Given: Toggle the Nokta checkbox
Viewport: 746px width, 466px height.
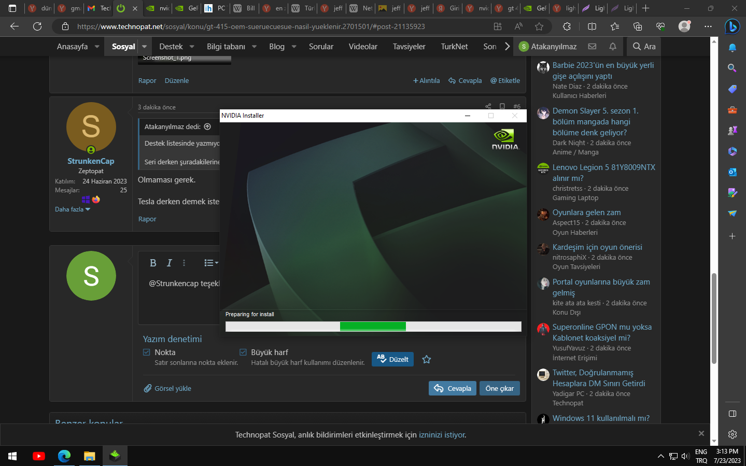Looking at the screenshot, I should click(147, 352).
